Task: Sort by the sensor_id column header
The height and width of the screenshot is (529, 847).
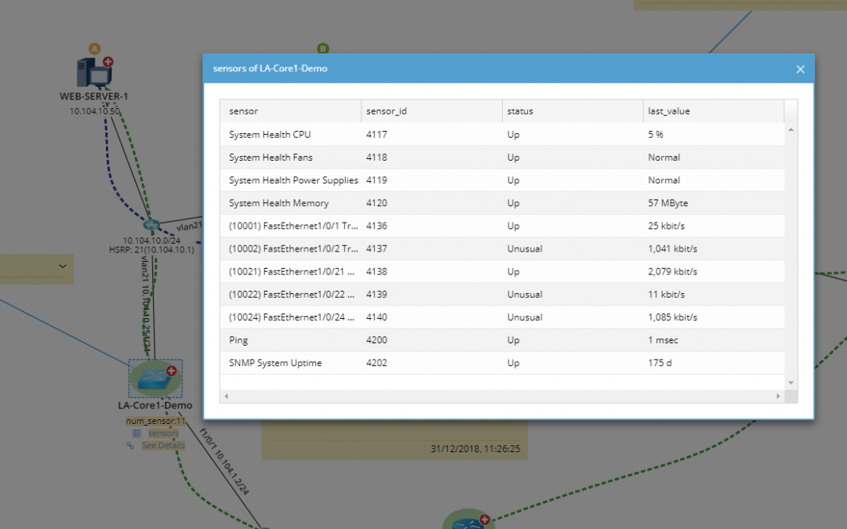Action: click(431, 111)
